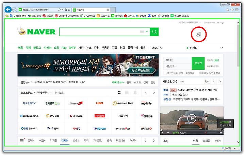Viewport: 245px width, 156px height.
Task: Click the 아이디 input field
Action: tap(178, 60)
